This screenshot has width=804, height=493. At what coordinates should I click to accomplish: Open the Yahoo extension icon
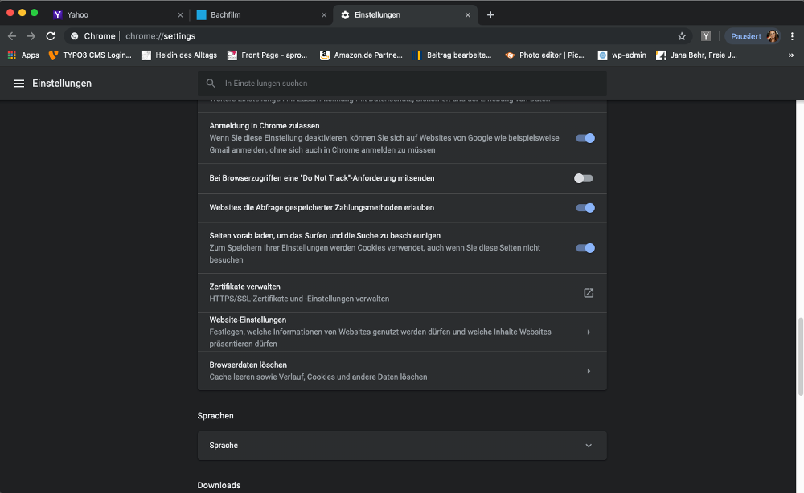706,36
